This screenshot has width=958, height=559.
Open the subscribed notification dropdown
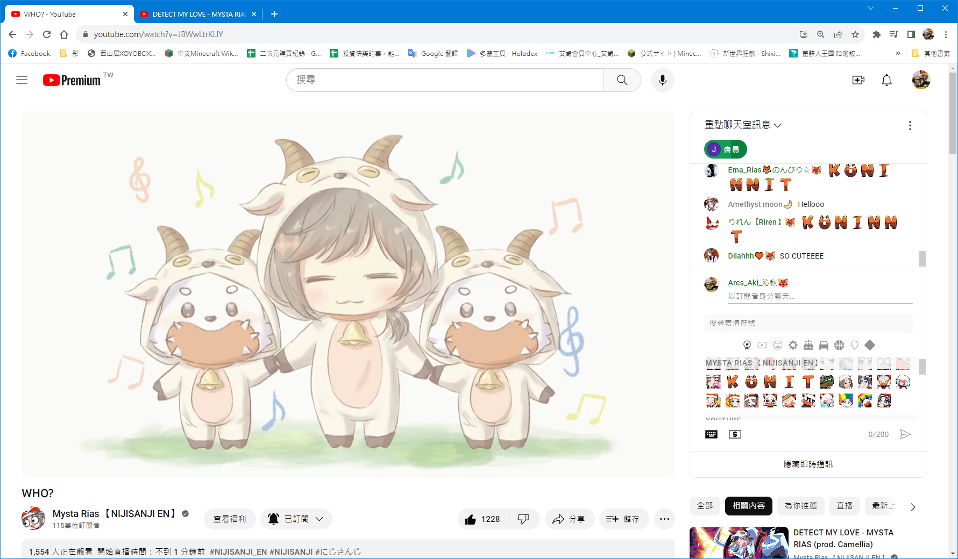click(x=296, y=519)
